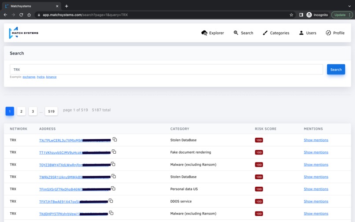View site information lock icon
Viewport: 355px width, 222px height.
coord(39,15)
